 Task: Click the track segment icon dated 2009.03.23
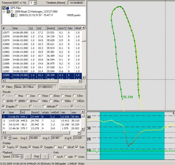pos(16,15)
